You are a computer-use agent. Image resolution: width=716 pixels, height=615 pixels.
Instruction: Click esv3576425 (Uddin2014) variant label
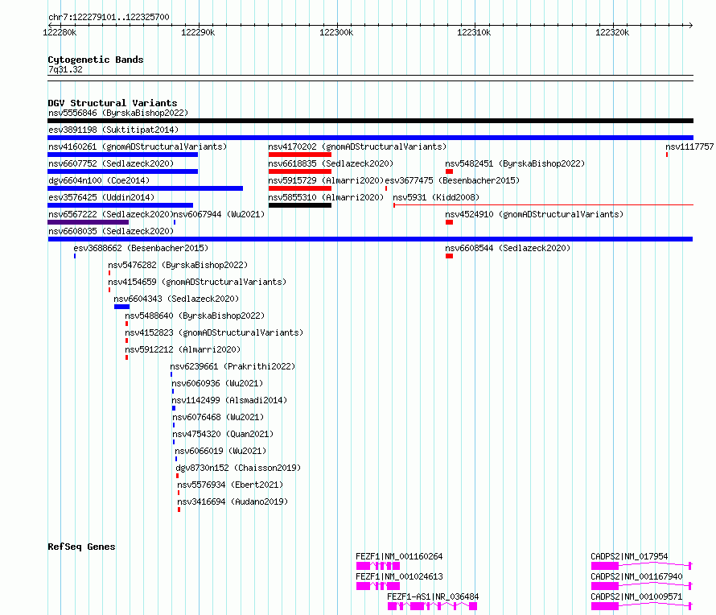(x=101, y=197)
